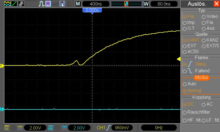
Task: Click the purple R run indicator
Action: click(48, 4)
